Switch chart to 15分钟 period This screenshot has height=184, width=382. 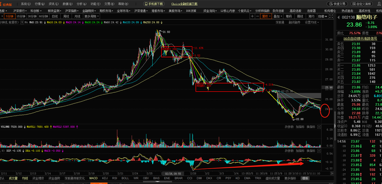pos(21,16)
